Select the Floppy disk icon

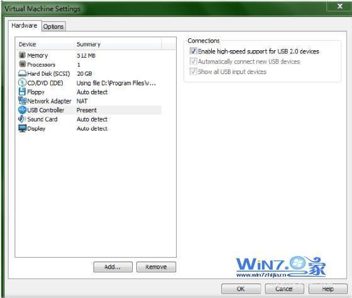coord(22,92)
